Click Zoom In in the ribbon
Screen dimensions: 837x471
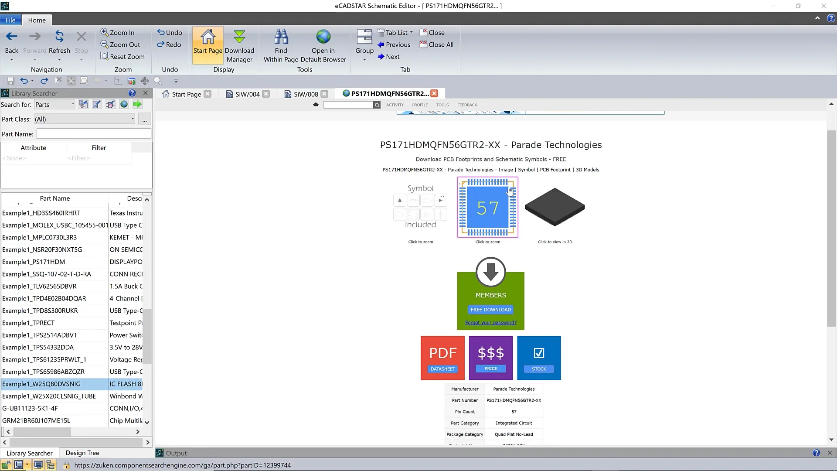click(118, 33)
